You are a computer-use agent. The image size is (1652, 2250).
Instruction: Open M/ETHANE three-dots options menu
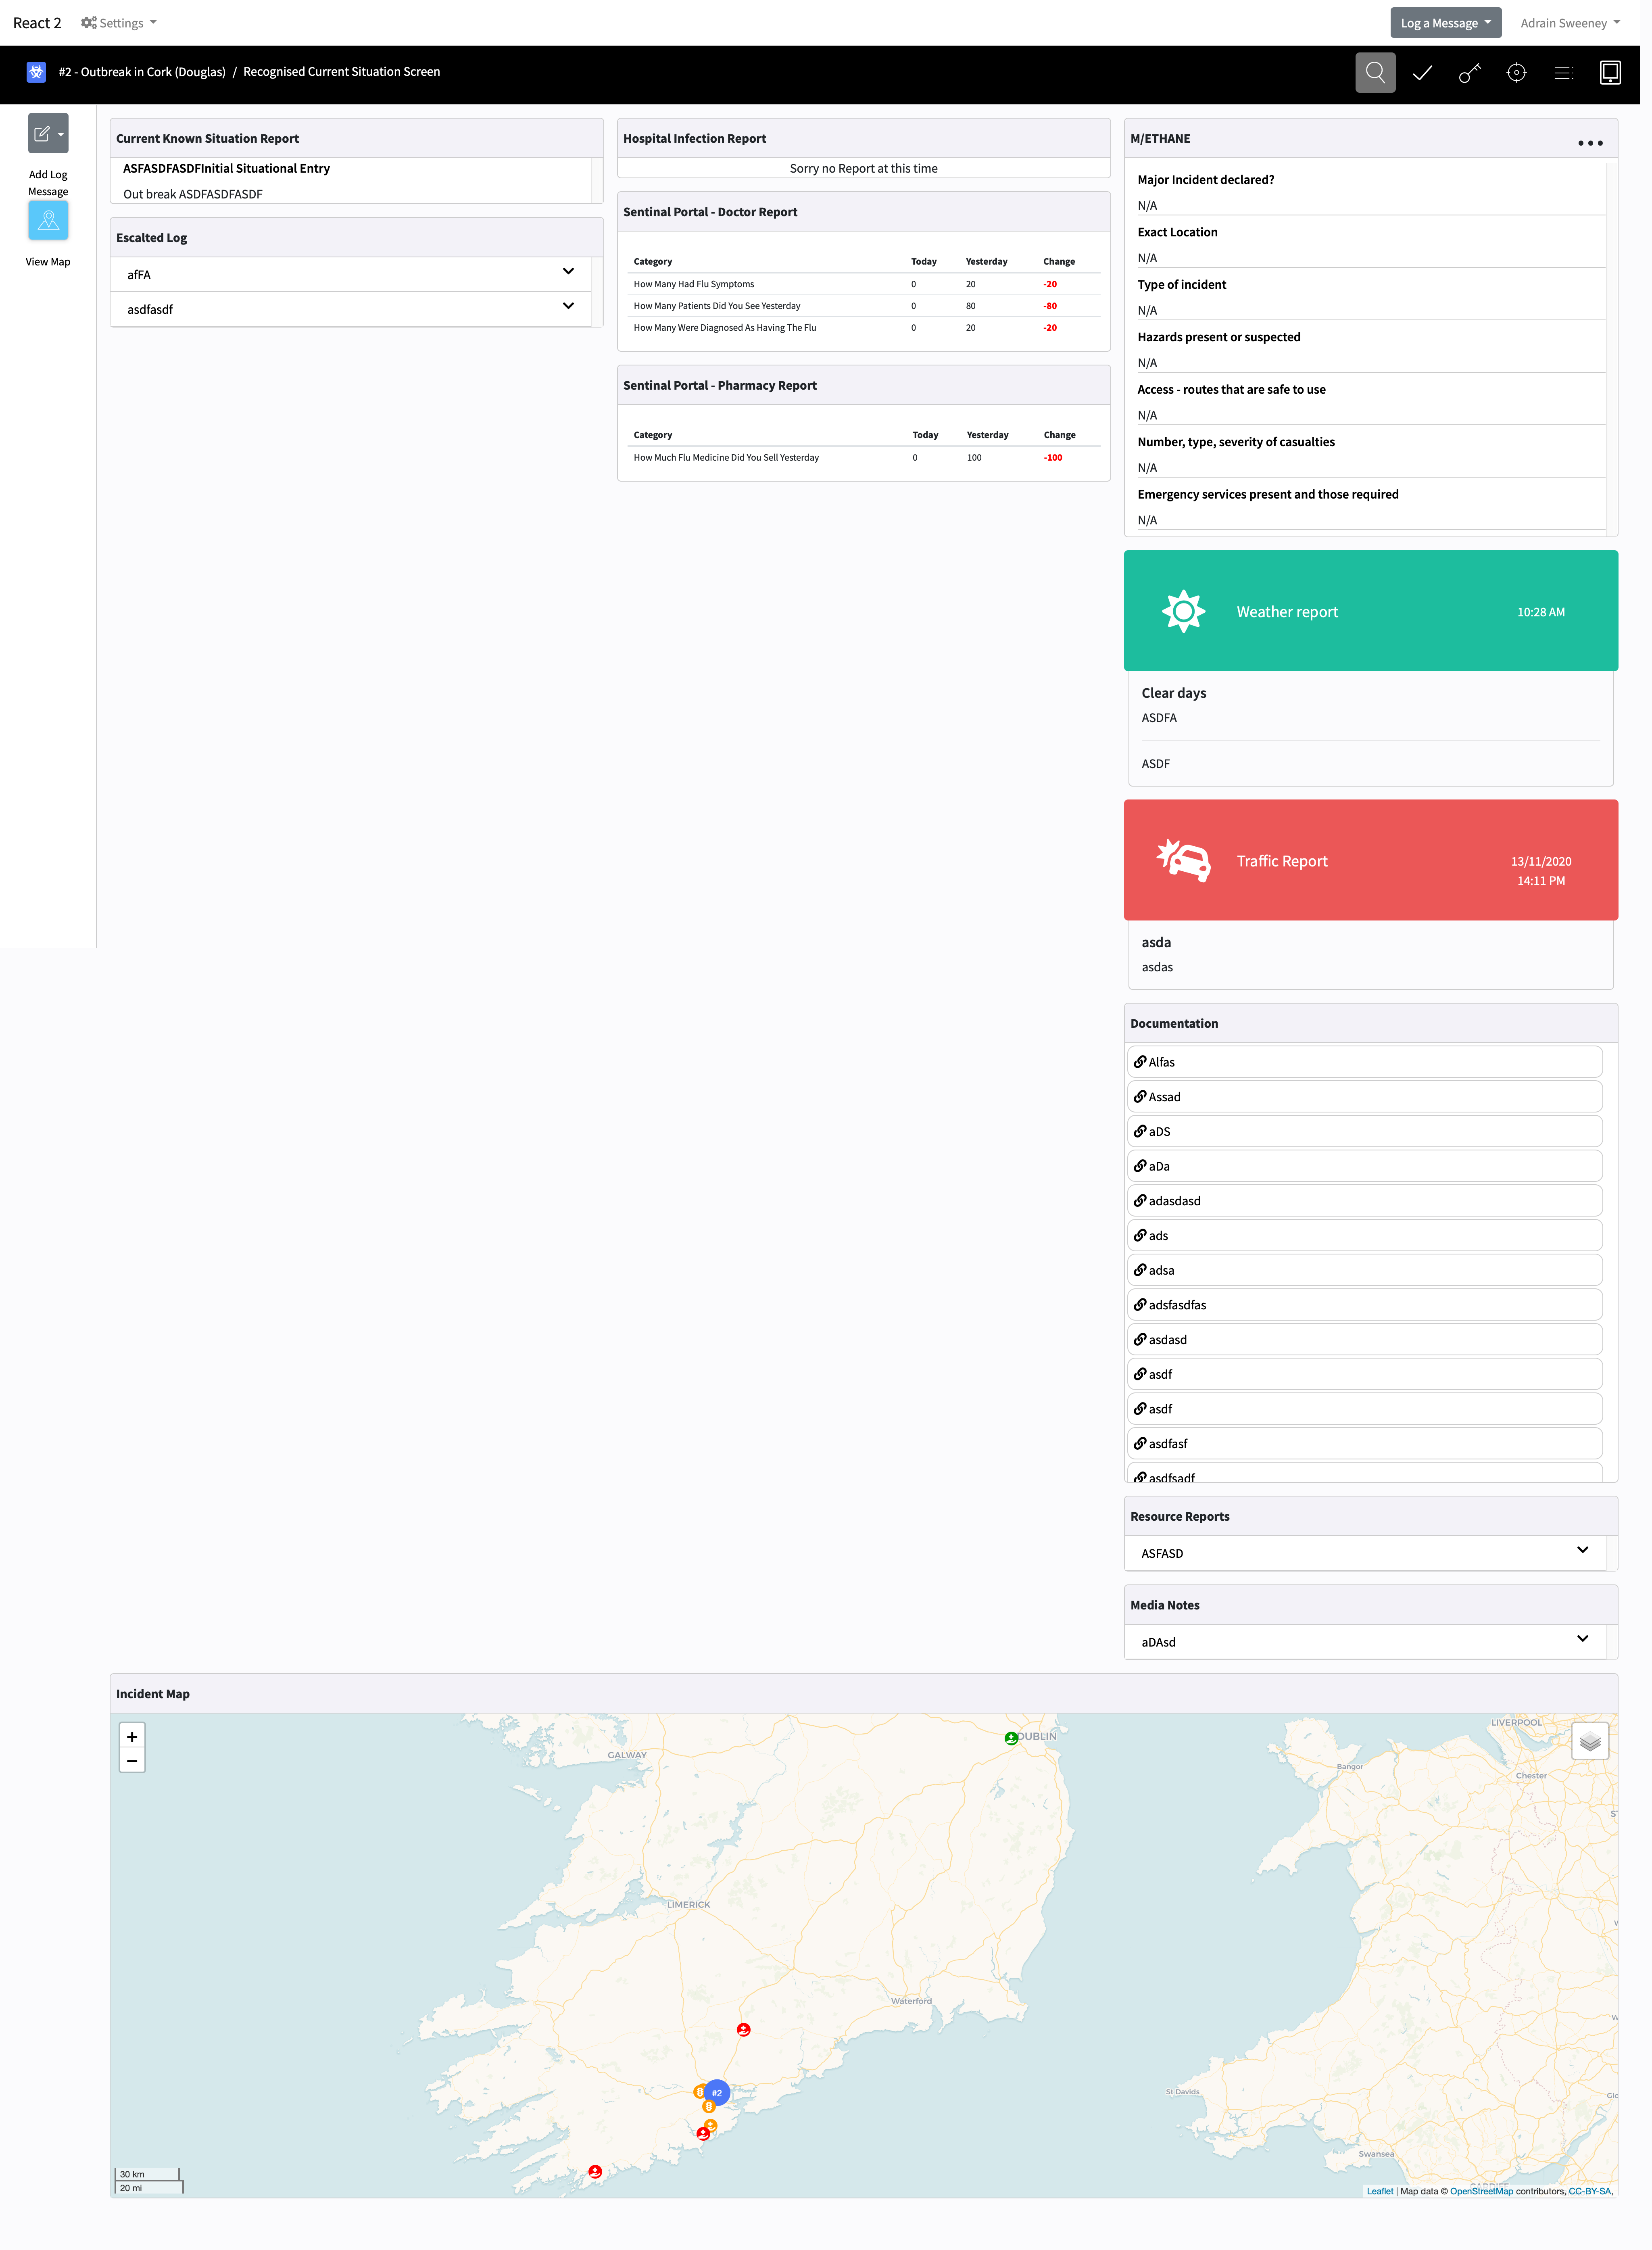(x=1590, y=143)
